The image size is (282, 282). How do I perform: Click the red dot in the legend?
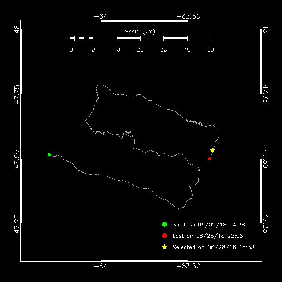164,236
